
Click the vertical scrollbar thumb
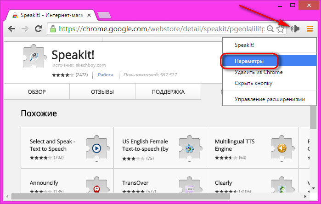313,118
